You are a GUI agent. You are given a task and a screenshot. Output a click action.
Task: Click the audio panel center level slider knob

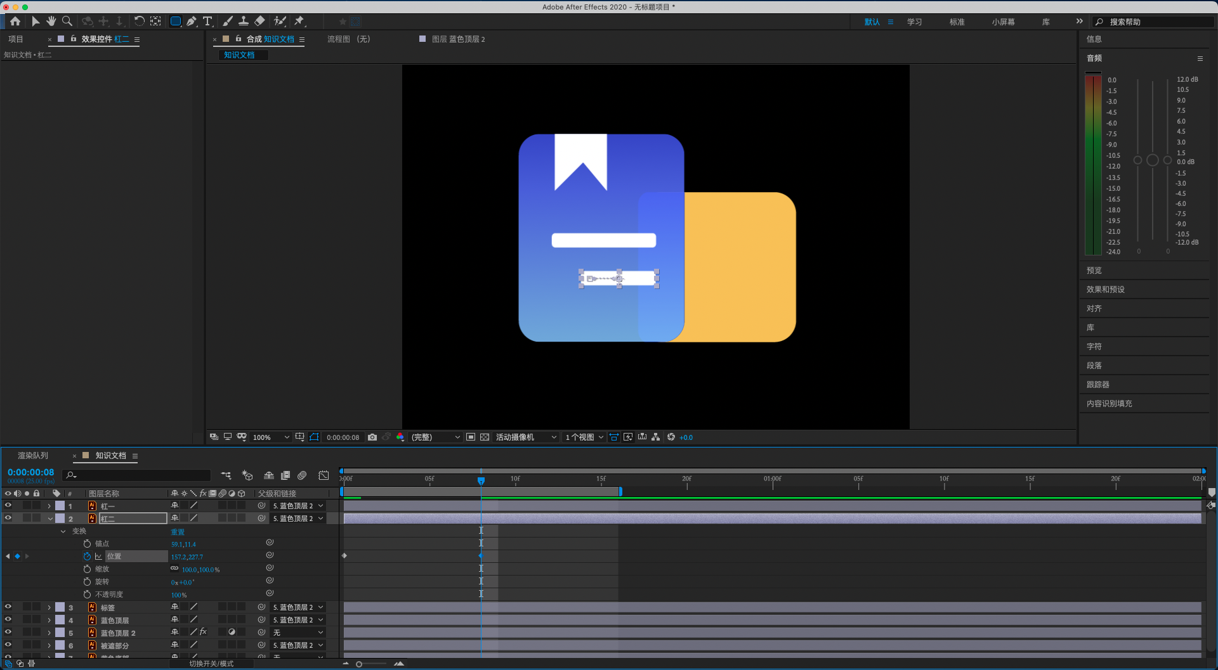pos(1153,160)
